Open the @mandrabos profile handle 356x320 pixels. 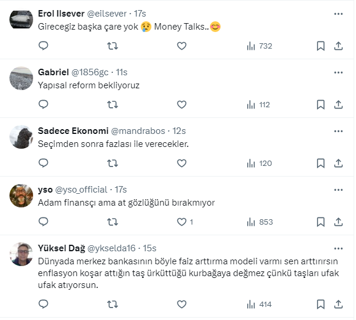138,131
